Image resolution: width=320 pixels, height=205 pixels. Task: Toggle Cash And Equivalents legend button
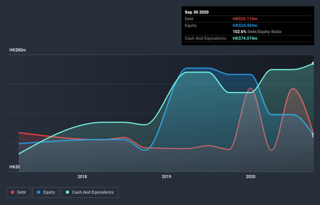[x=90, y=193]
